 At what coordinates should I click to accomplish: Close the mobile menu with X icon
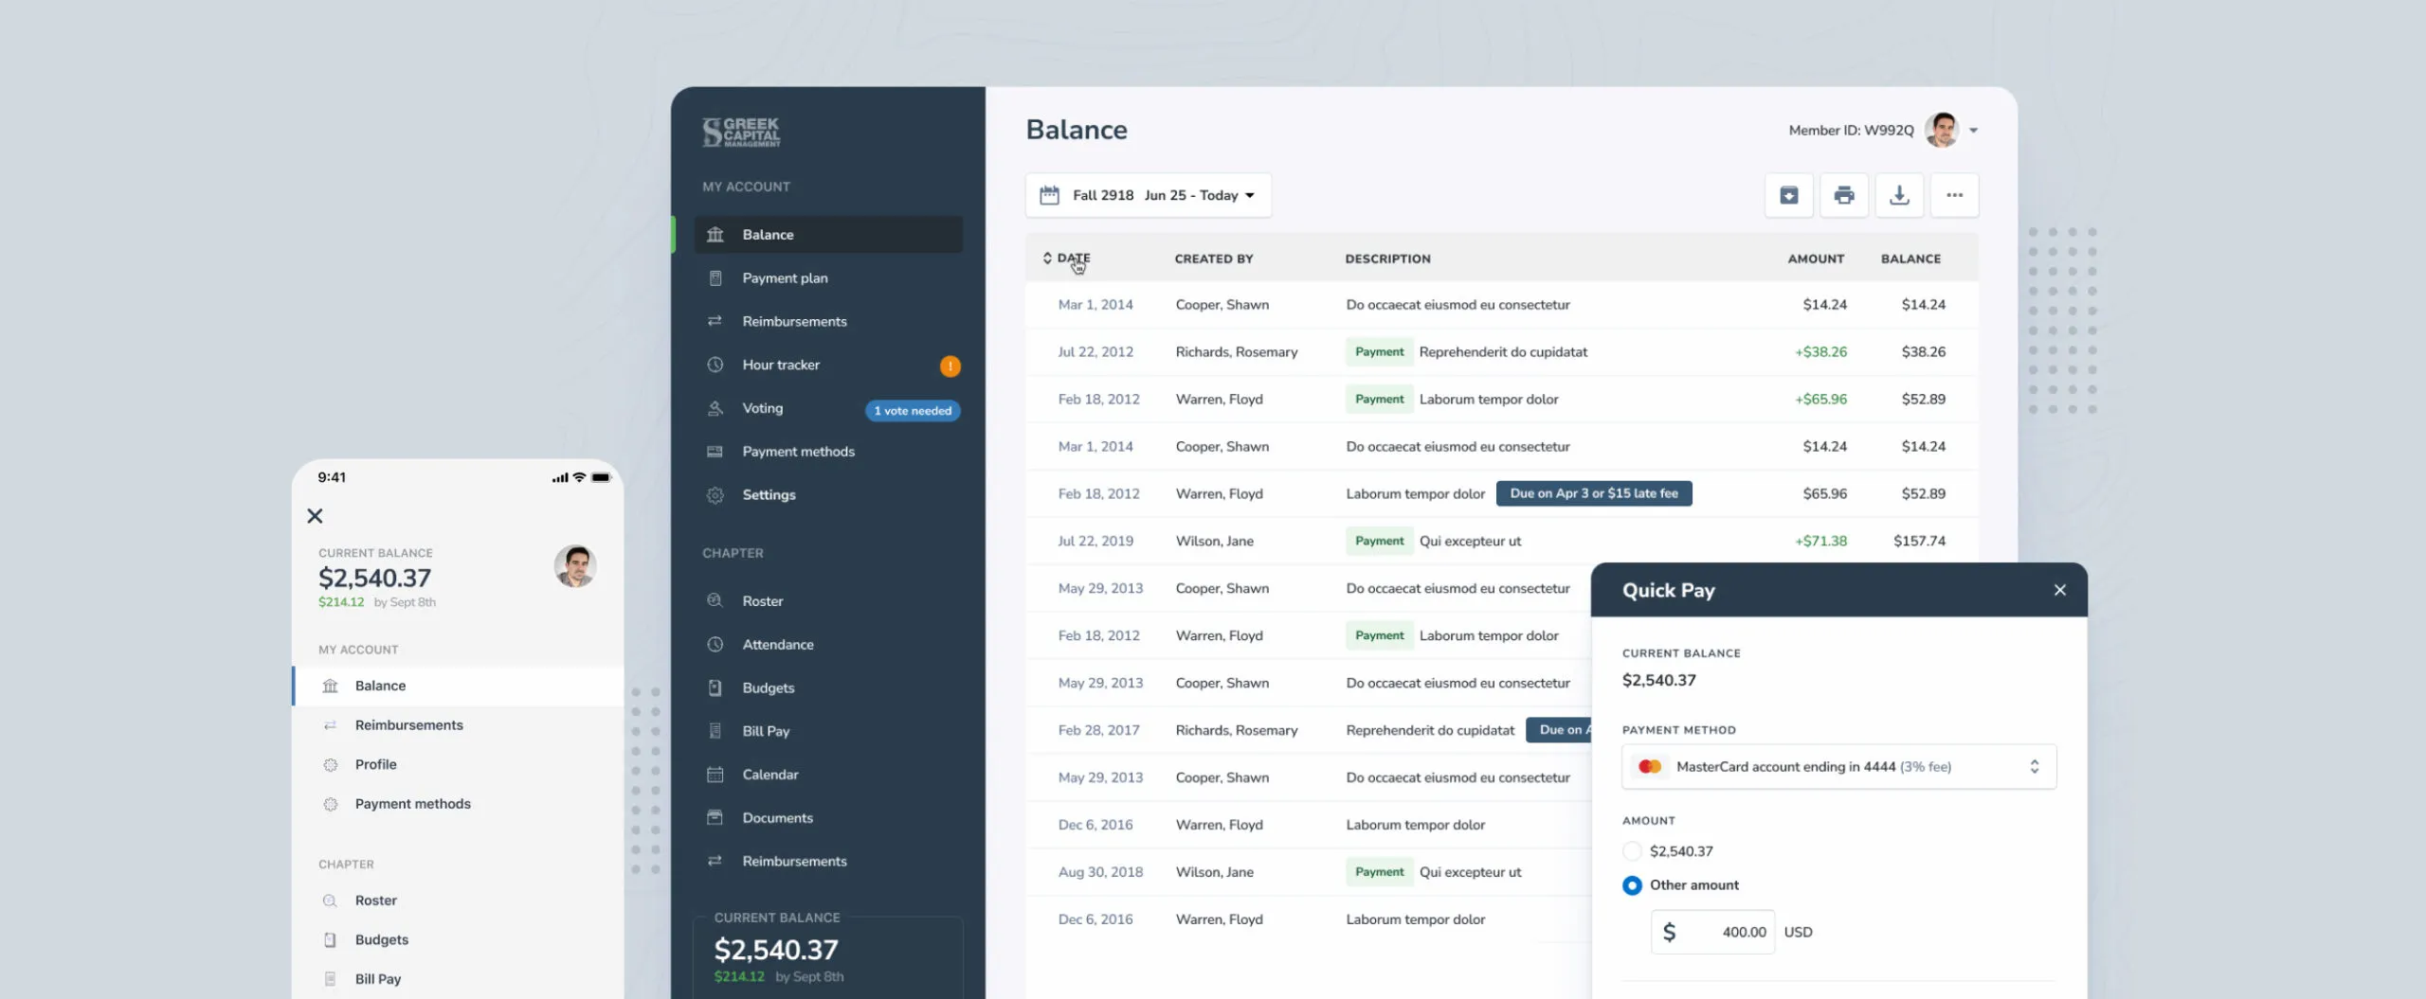[x=315, y=516]
